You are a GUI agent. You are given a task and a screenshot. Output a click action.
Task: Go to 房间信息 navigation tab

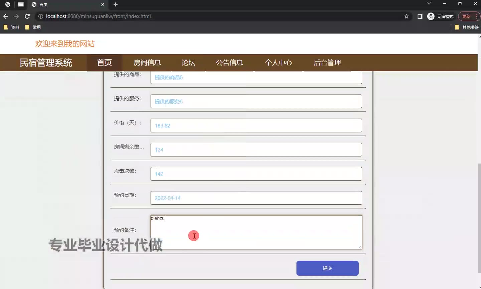click(x=147, y=63)
